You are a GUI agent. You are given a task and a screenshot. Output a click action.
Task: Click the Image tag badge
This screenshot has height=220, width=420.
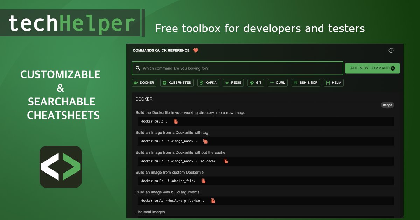[387, 105]
